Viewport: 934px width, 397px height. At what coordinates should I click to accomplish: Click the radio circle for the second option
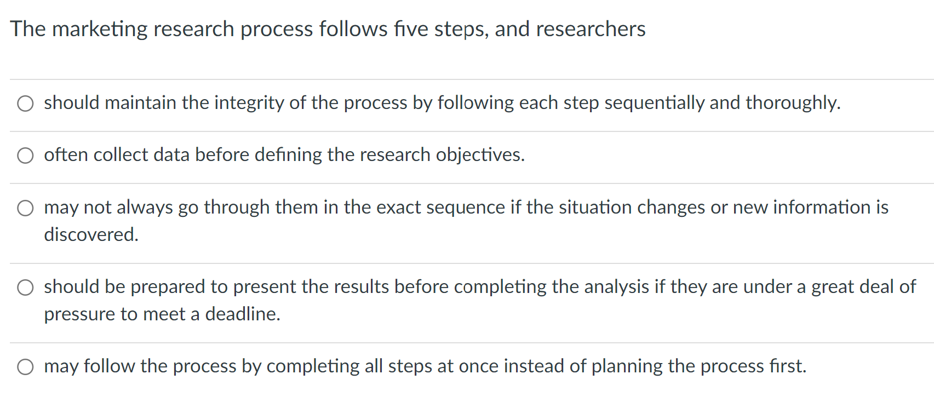(x=26, y=156)
